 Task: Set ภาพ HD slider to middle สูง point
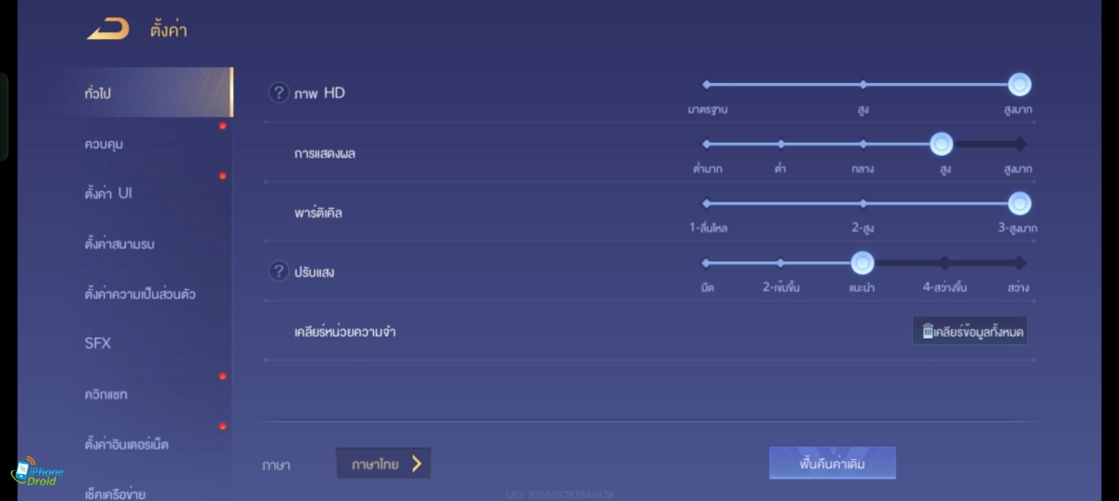pyautogui.click(x=863, y=85)
